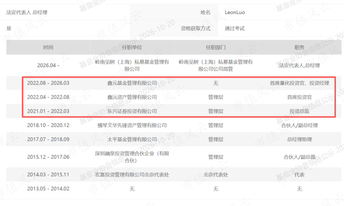This screenshot has width=344, height=206.
Task: Select 管理层 in the 横琴文华先锋 row
Action: pos(216,125)
